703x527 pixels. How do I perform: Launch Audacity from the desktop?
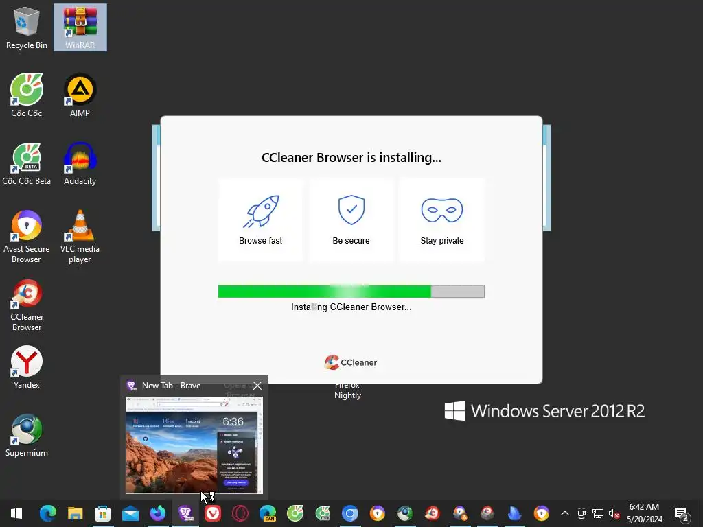point(80,164)
